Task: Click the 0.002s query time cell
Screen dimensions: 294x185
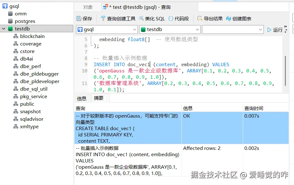Action: tap(266, 161)
